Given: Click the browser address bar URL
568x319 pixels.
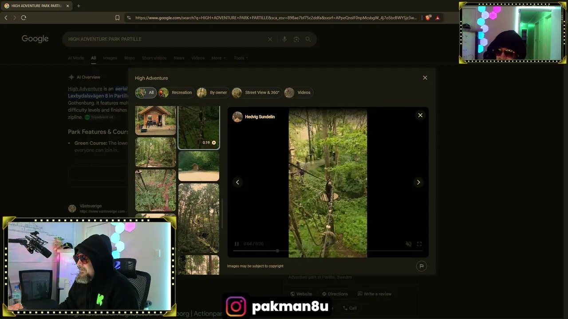Looking at the screenshot, I should [276, 18].
